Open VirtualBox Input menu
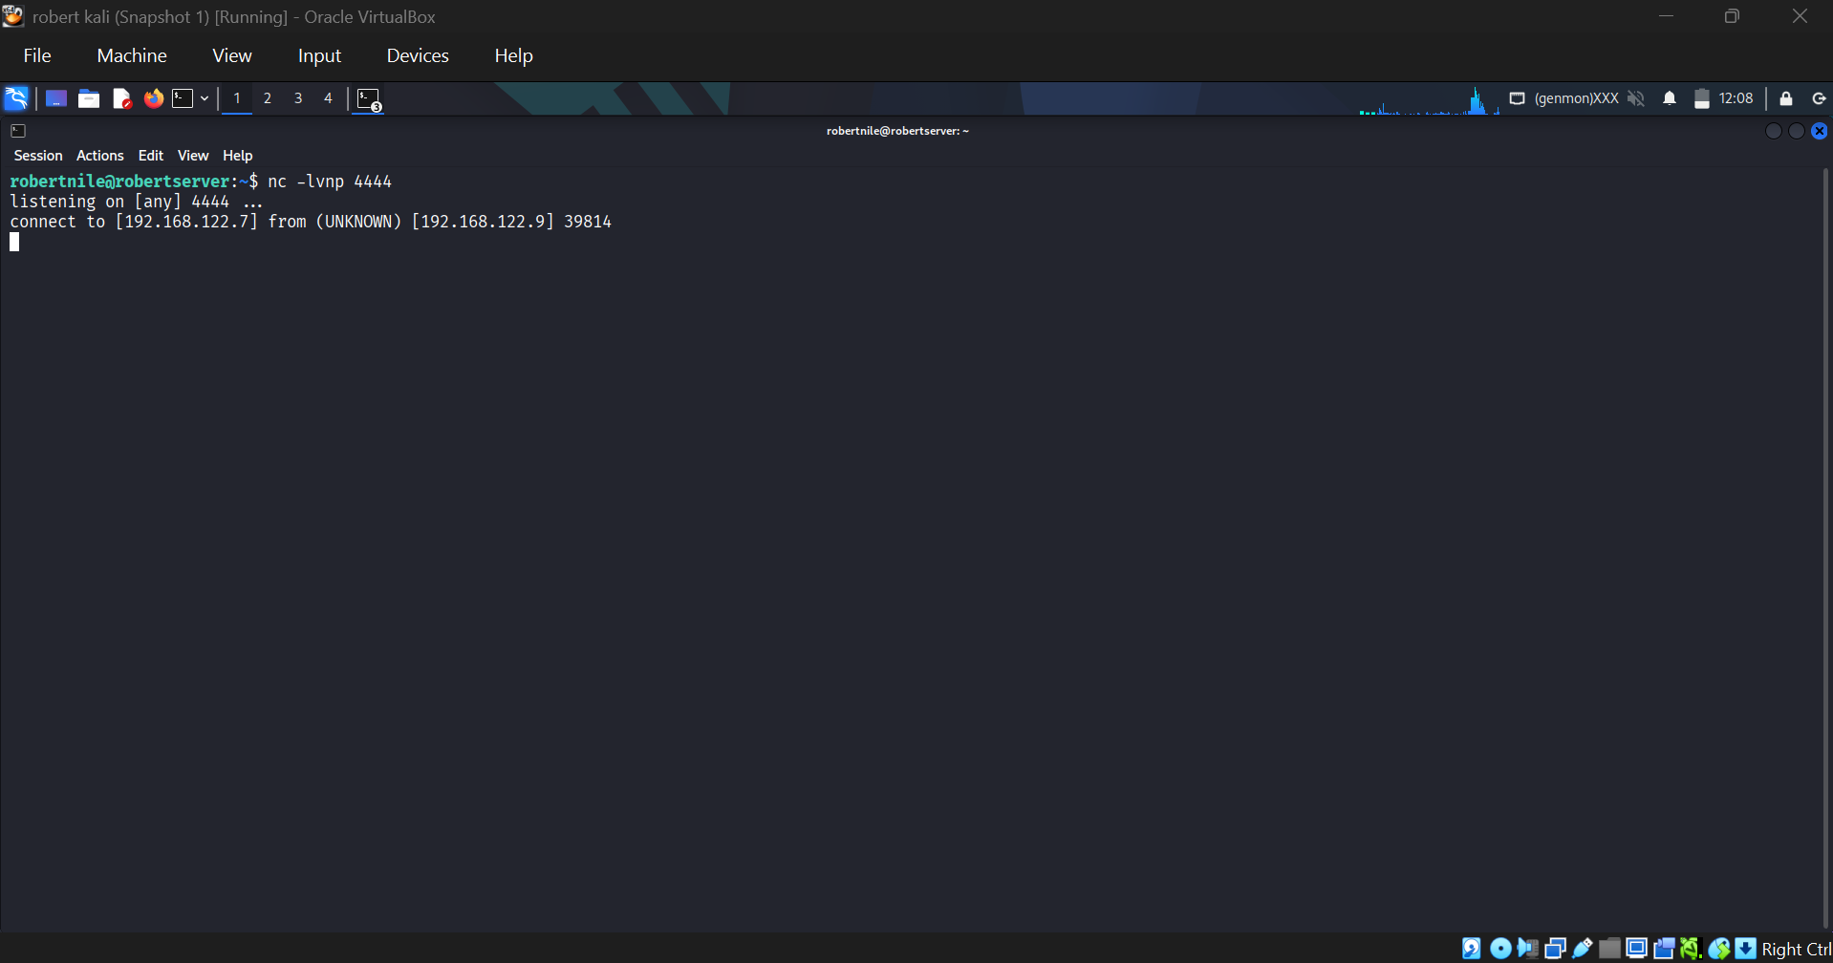The height and width of the screenshot is (963, 1833). [319, 55]
